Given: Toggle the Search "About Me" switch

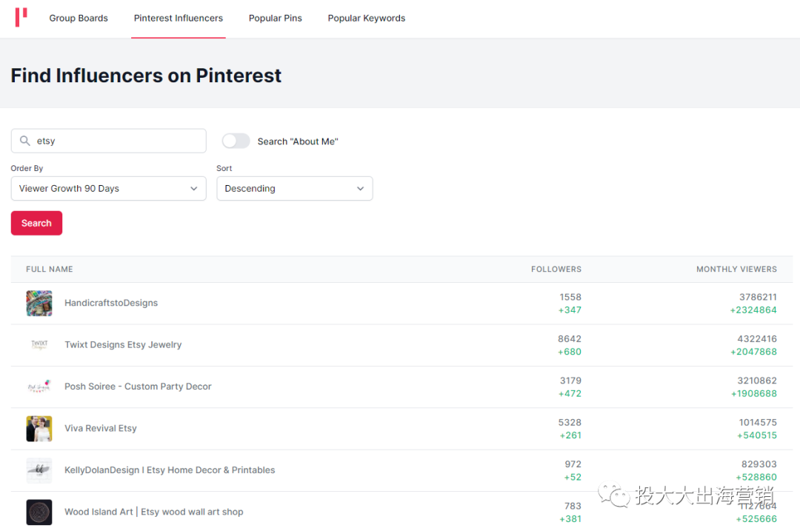Looking at the screenshot, I should pyautogui.click(x=236, y=141).
